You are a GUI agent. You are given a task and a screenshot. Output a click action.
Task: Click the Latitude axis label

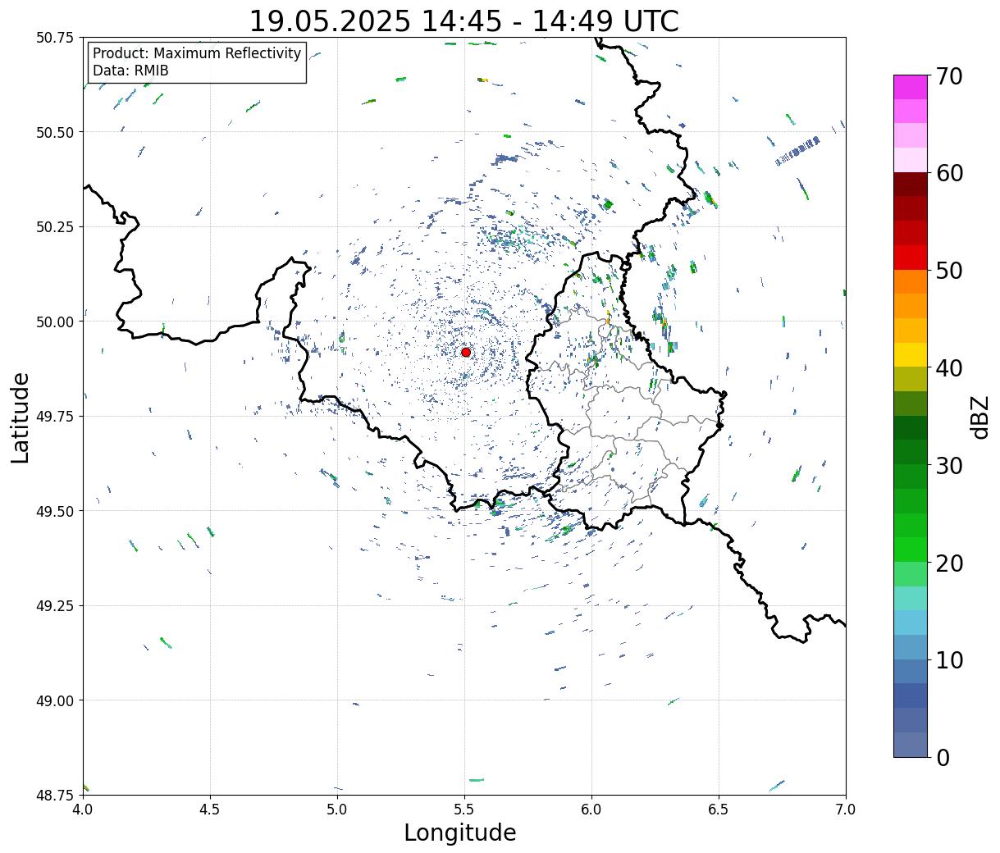tap(21, 417)
